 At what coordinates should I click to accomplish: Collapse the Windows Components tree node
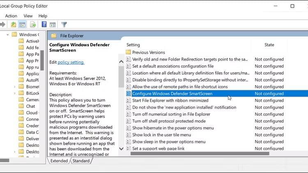8,35
